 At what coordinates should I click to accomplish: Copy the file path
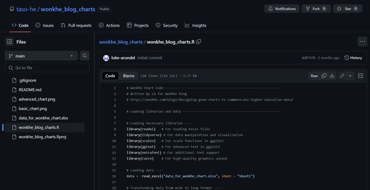pos(199,42)
